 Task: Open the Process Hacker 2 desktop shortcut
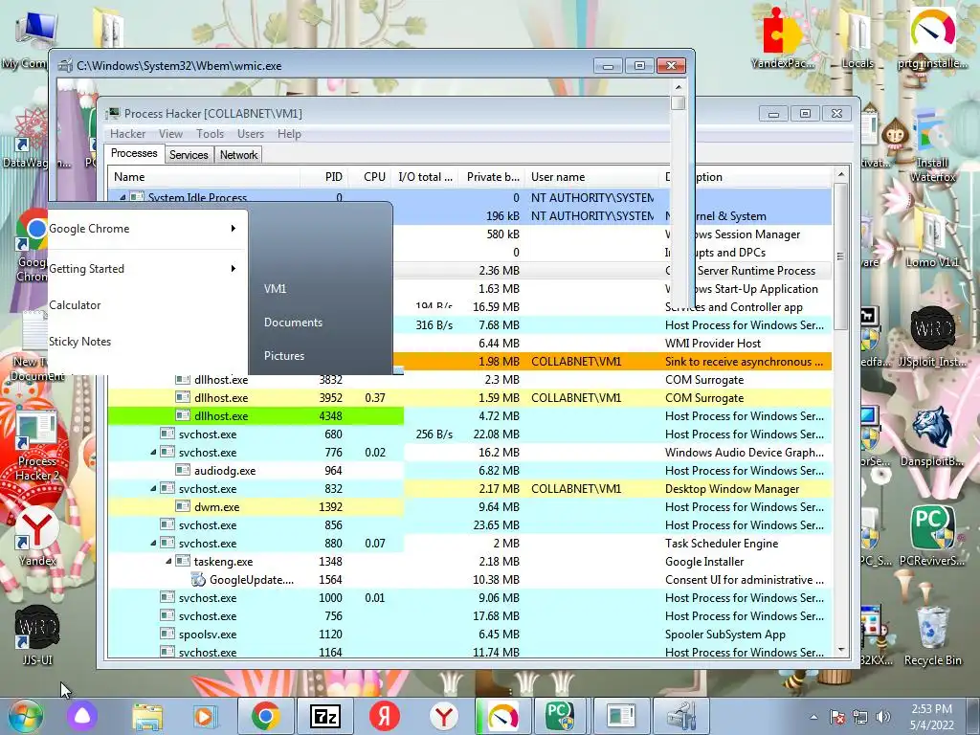coord(37,446)
